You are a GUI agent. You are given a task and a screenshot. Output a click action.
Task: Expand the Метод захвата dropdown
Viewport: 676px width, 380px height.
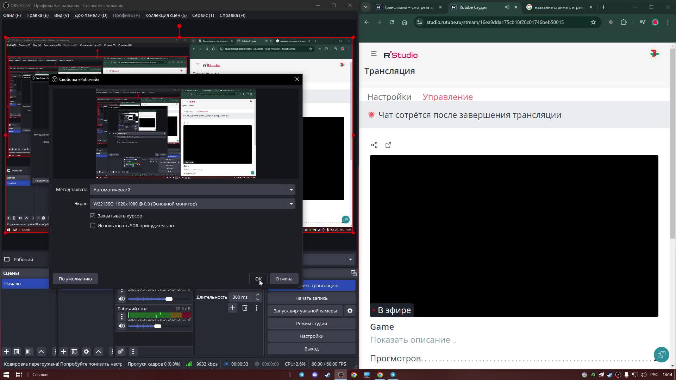192,190
